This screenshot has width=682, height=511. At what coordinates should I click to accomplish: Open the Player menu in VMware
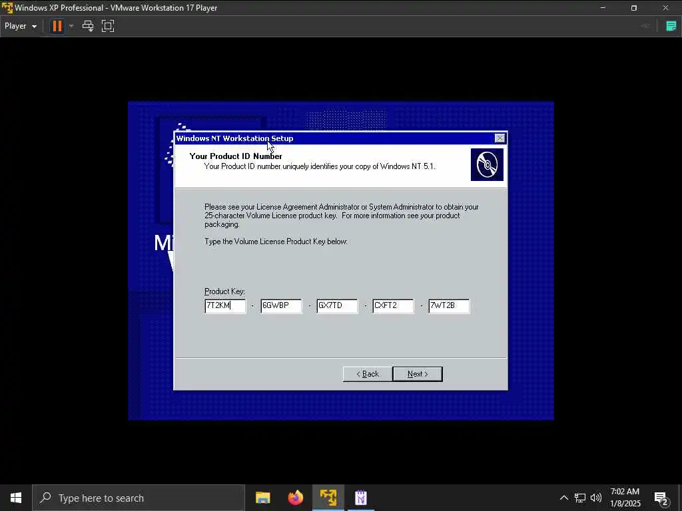coord(21,26)
